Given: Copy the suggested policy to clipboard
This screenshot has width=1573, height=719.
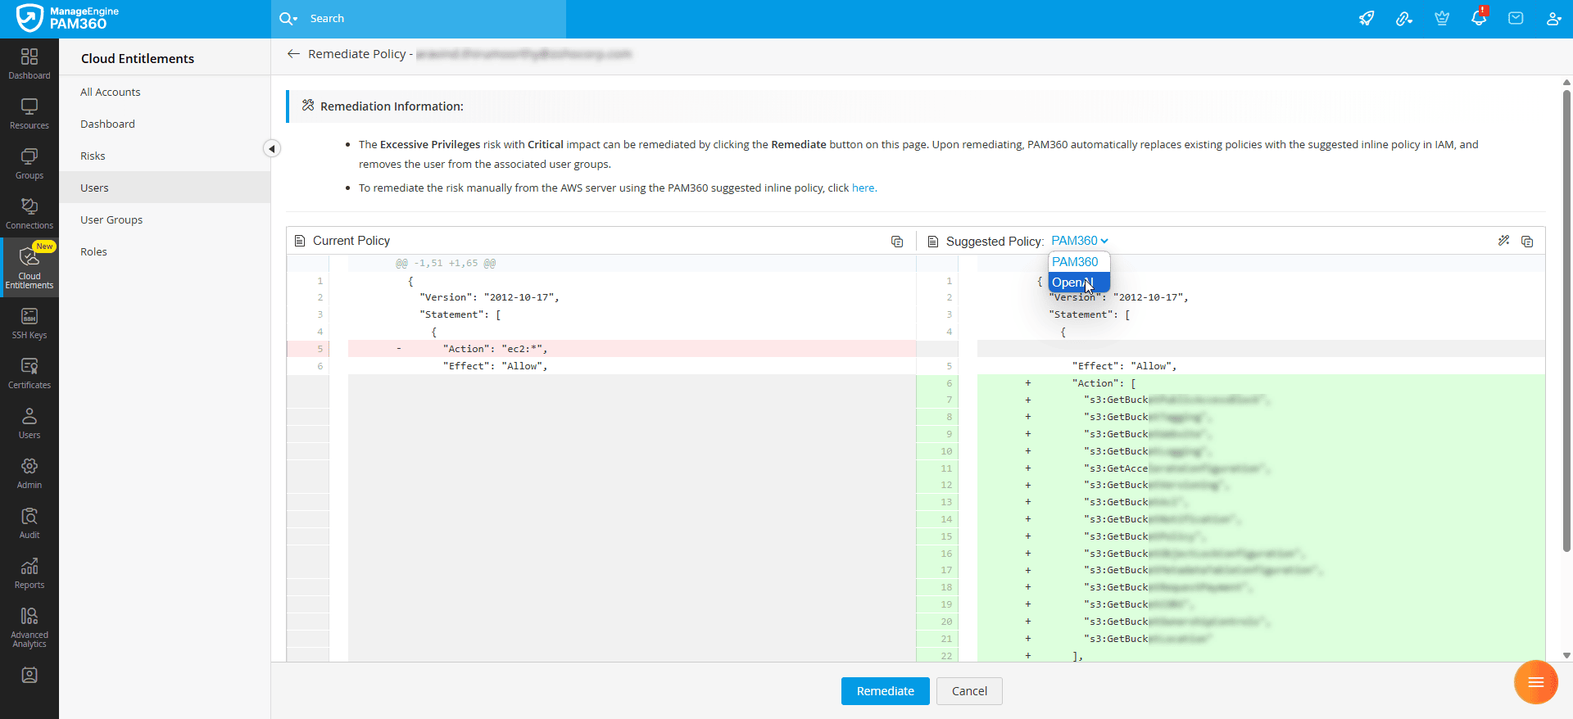Looking at the screenshot, I should (x=1527, y=242).
